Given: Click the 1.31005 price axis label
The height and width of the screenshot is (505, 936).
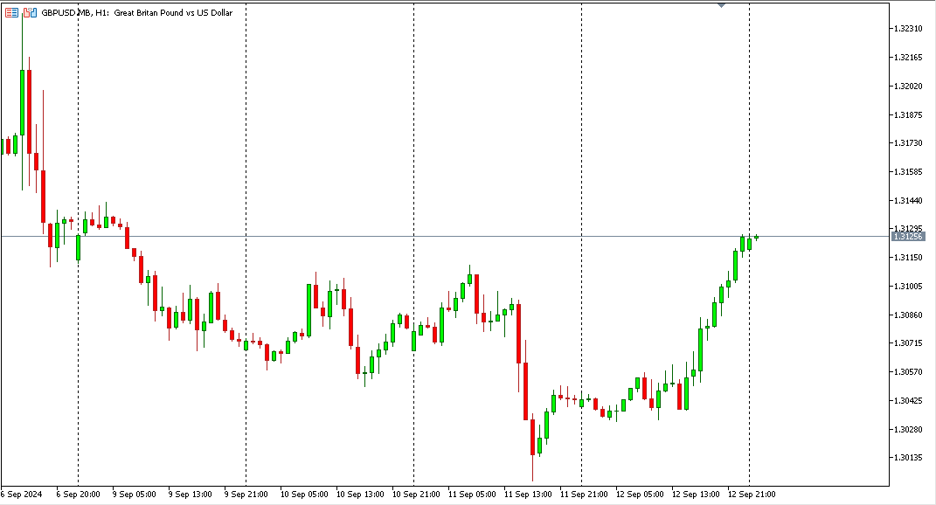Looking at the screenshot, I should [908, 286].
